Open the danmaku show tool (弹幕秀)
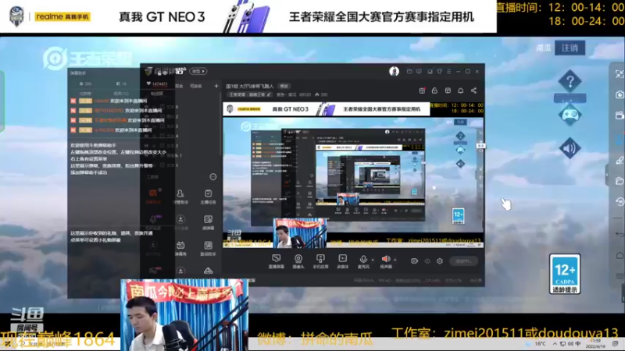 click(180, 248)
